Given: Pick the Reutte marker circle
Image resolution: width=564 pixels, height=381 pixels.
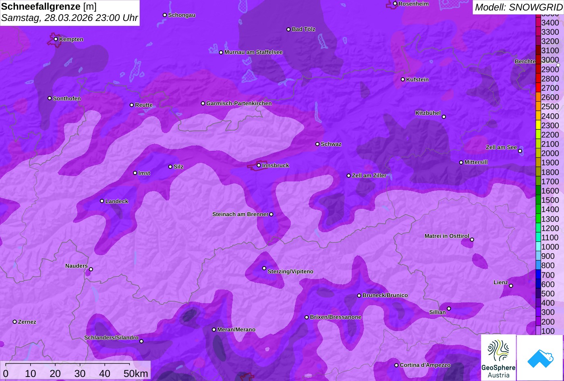Looking at the screenshot, I should (132, 105).
